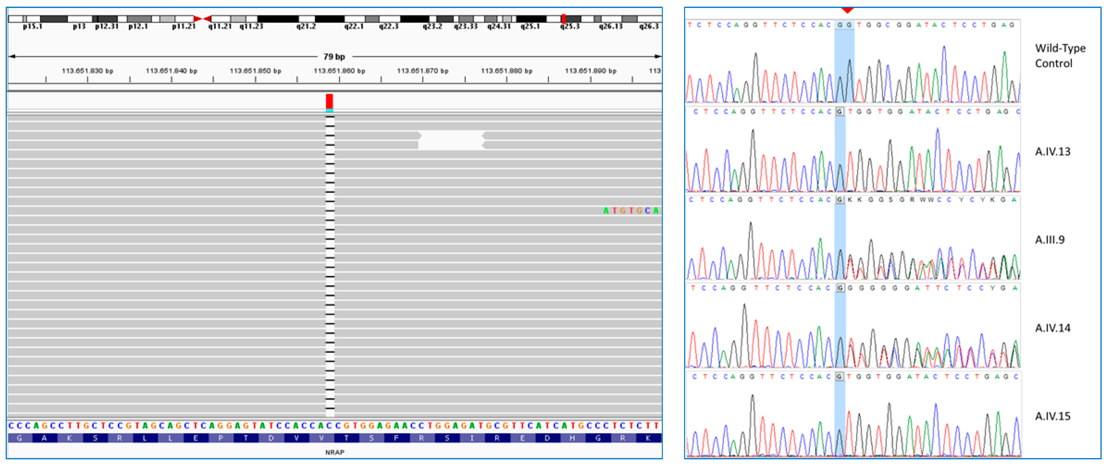Click the 79 bp region width label

334,57
